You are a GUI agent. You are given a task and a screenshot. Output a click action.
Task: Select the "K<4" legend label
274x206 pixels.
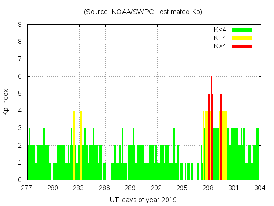tap(220, 30)
